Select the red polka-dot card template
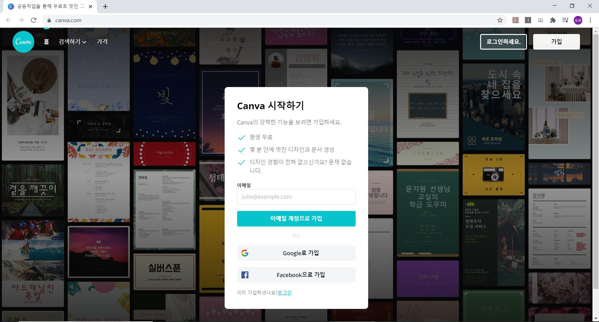Viewport: 599px width, 322px height. [164, 154]
